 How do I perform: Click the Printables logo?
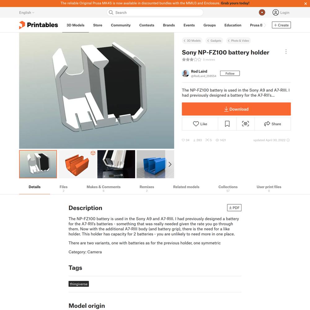(x=38, y=25)
